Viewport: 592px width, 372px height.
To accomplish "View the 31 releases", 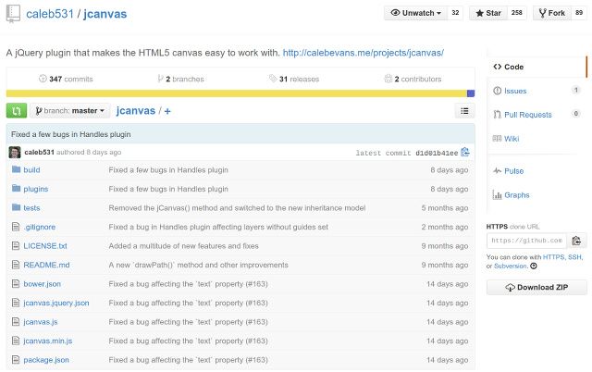I will 294,79.
